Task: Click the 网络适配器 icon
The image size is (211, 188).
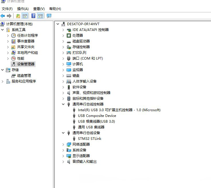Action: pyautogui.click(x=69, y=144)
